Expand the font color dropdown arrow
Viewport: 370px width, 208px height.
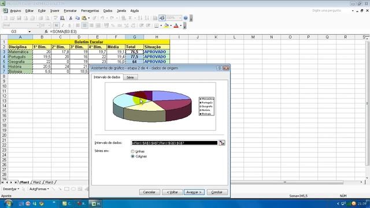coord(181,25)
